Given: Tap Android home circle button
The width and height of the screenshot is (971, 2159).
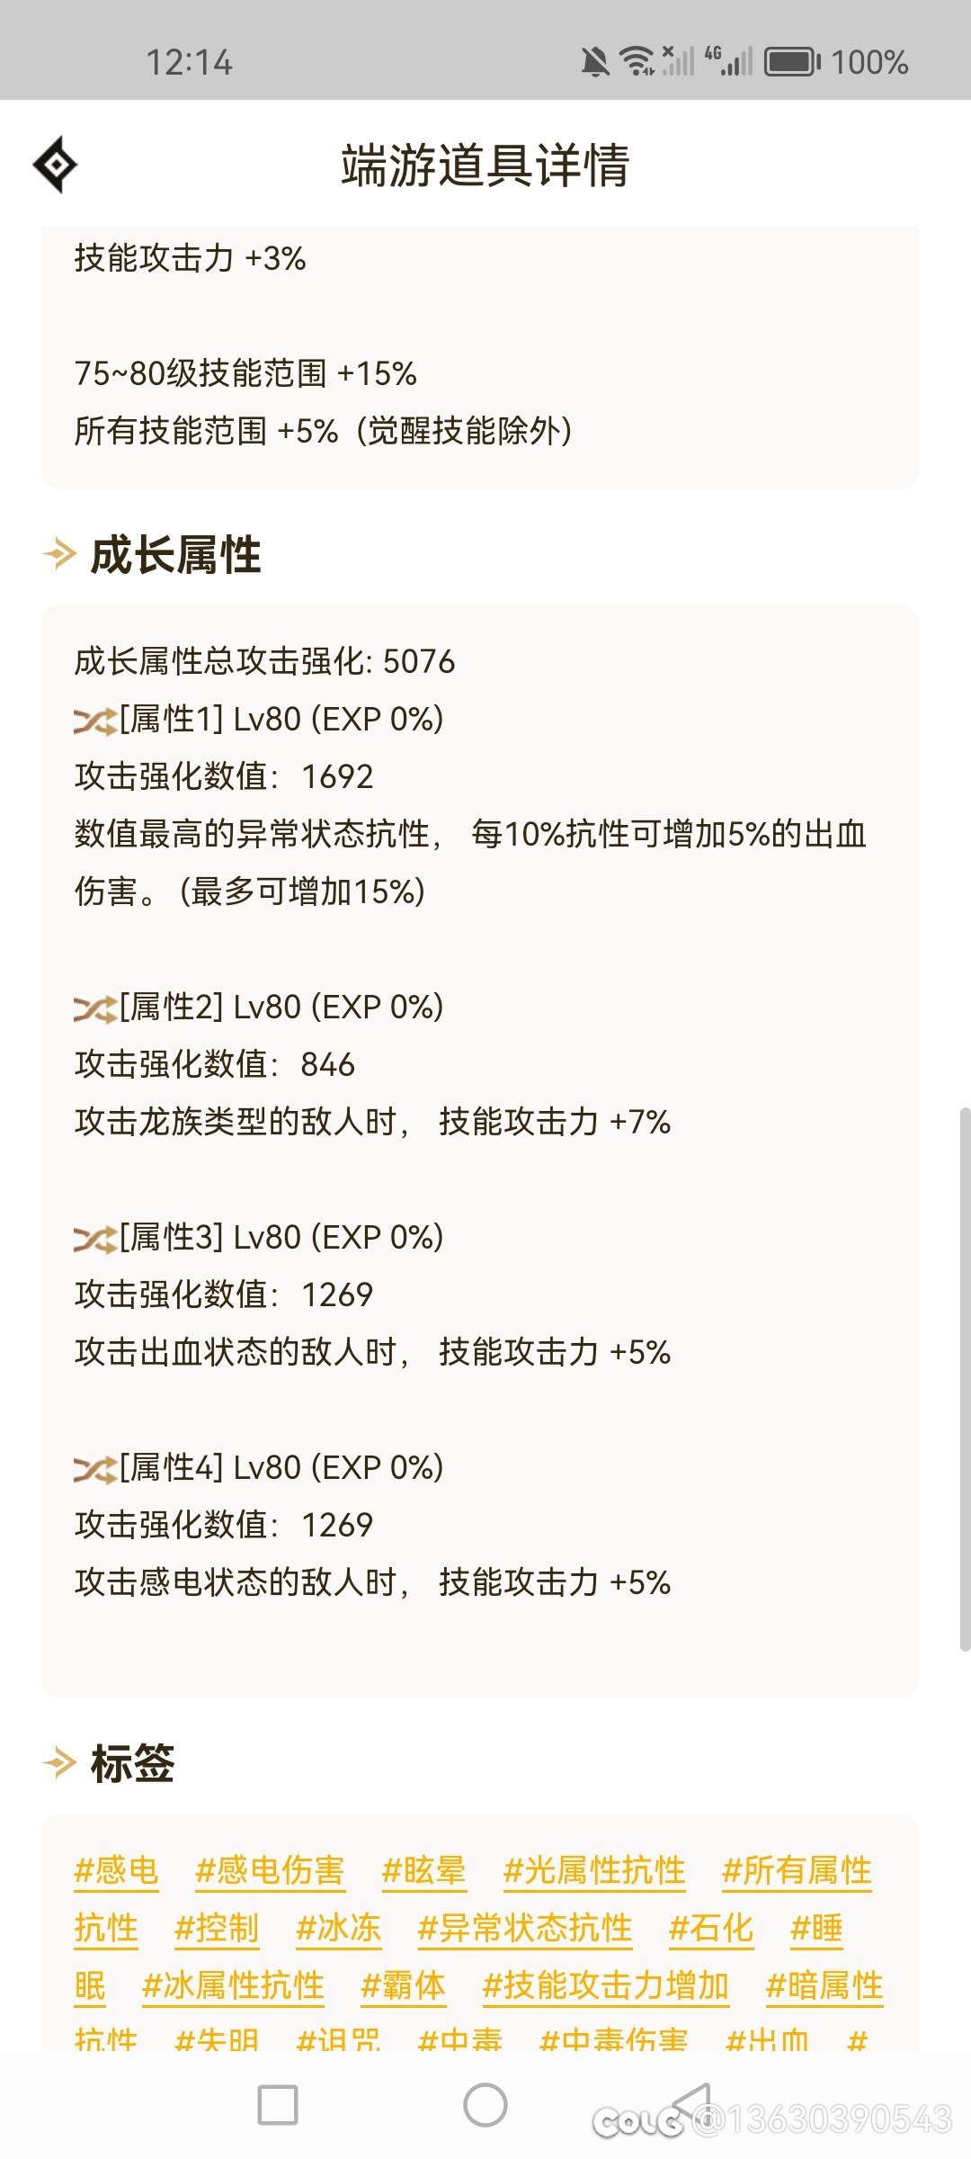Looking at the screenshot, I should click(485, 2105).
